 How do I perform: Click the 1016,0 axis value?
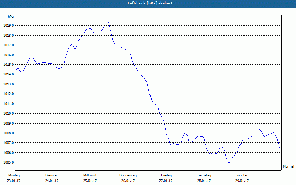click(8, 55)
